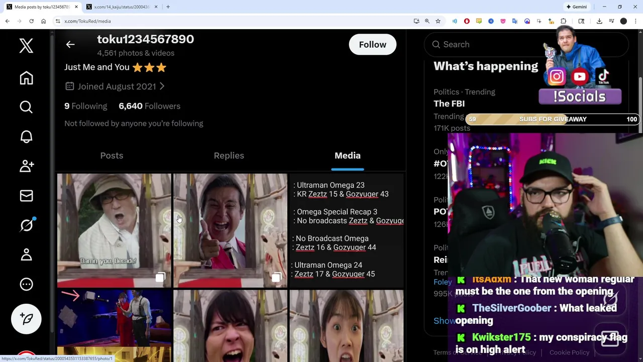Image resolution: width=643 pixels, height=362 pixels.
Task: Open the media controls icon in toolbar
Action: pos(611,21)
